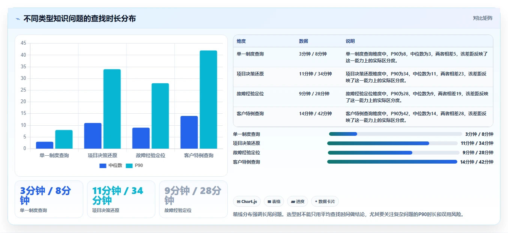Click the 客户特例查询 progress bar
This screenshot has height=233, width=508.
coord(392,162)
